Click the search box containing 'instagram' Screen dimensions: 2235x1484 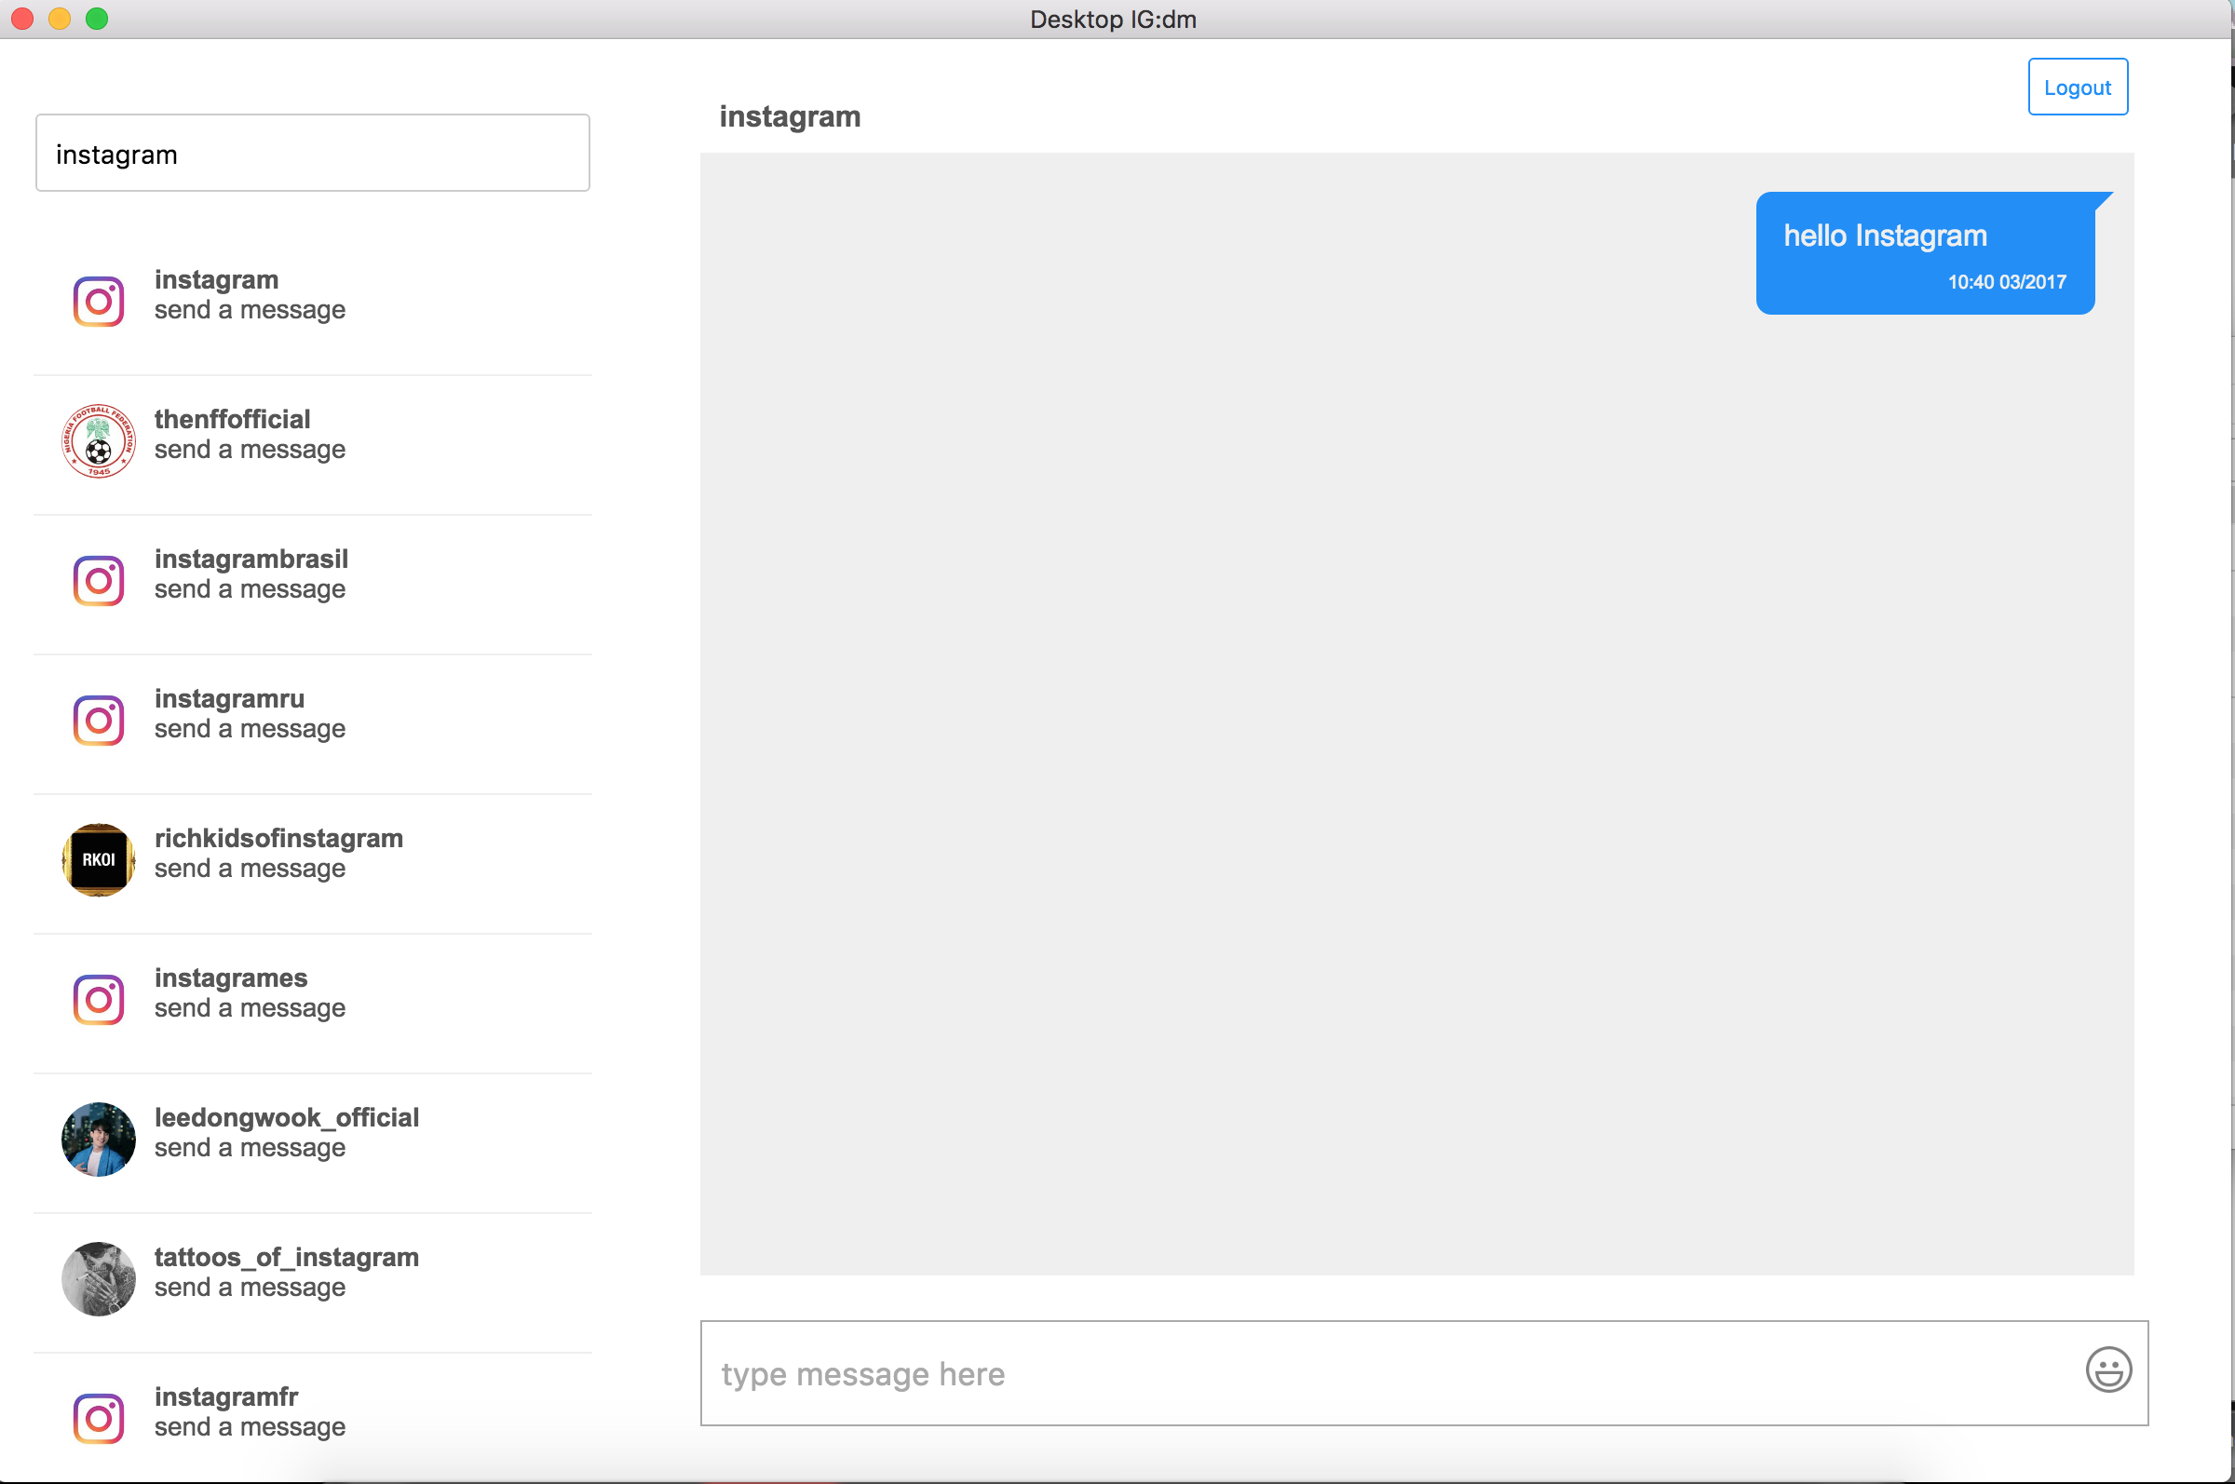click(x=312, y=154)
